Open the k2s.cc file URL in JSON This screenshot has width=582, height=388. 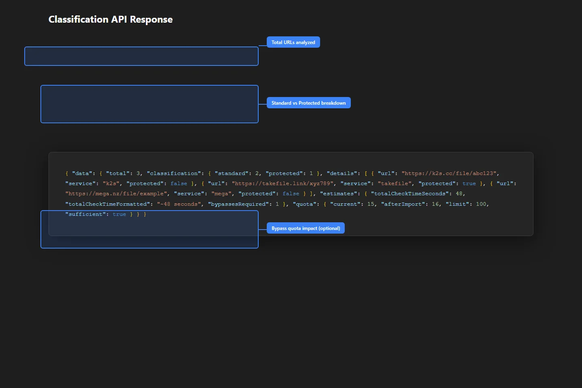point(449,173)
